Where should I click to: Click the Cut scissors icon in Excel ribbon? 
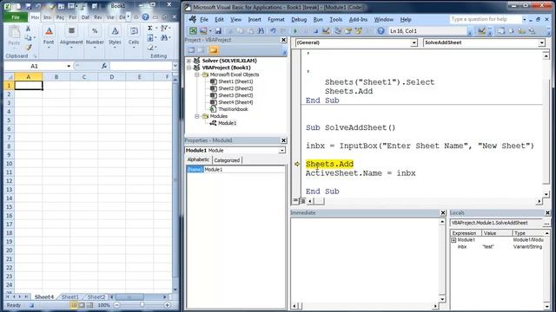click(x=29, y=29)
